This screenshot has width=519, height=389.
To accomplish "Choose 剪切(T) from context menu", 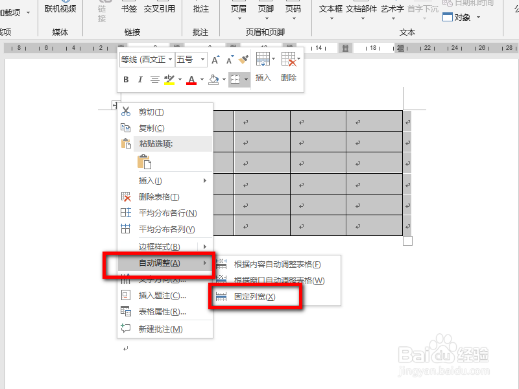I will [165, 112].
